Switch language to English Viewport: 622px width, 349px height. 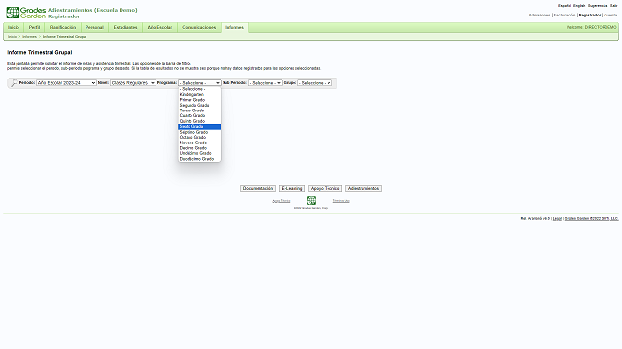tap(579, 6)
